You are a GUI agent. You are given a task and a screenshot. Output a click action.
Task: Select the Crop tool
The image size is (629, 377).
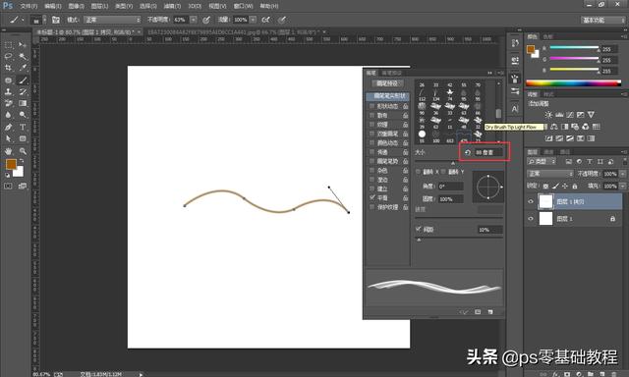click(9, 68)
